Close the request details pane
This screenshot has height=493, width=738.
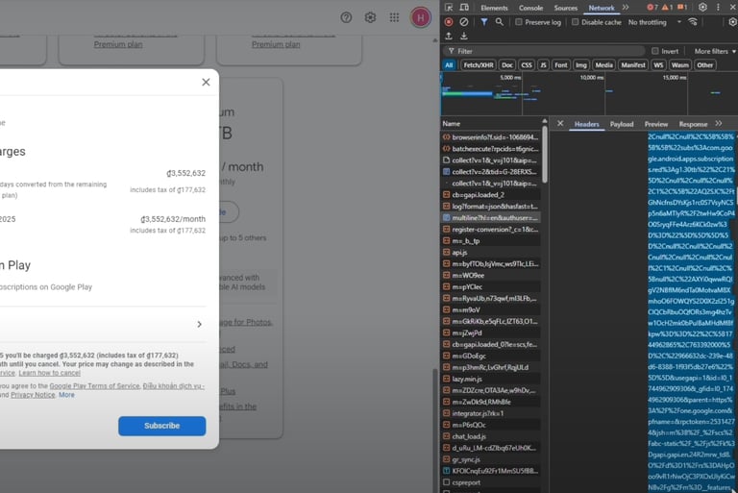tap(560, 123)
